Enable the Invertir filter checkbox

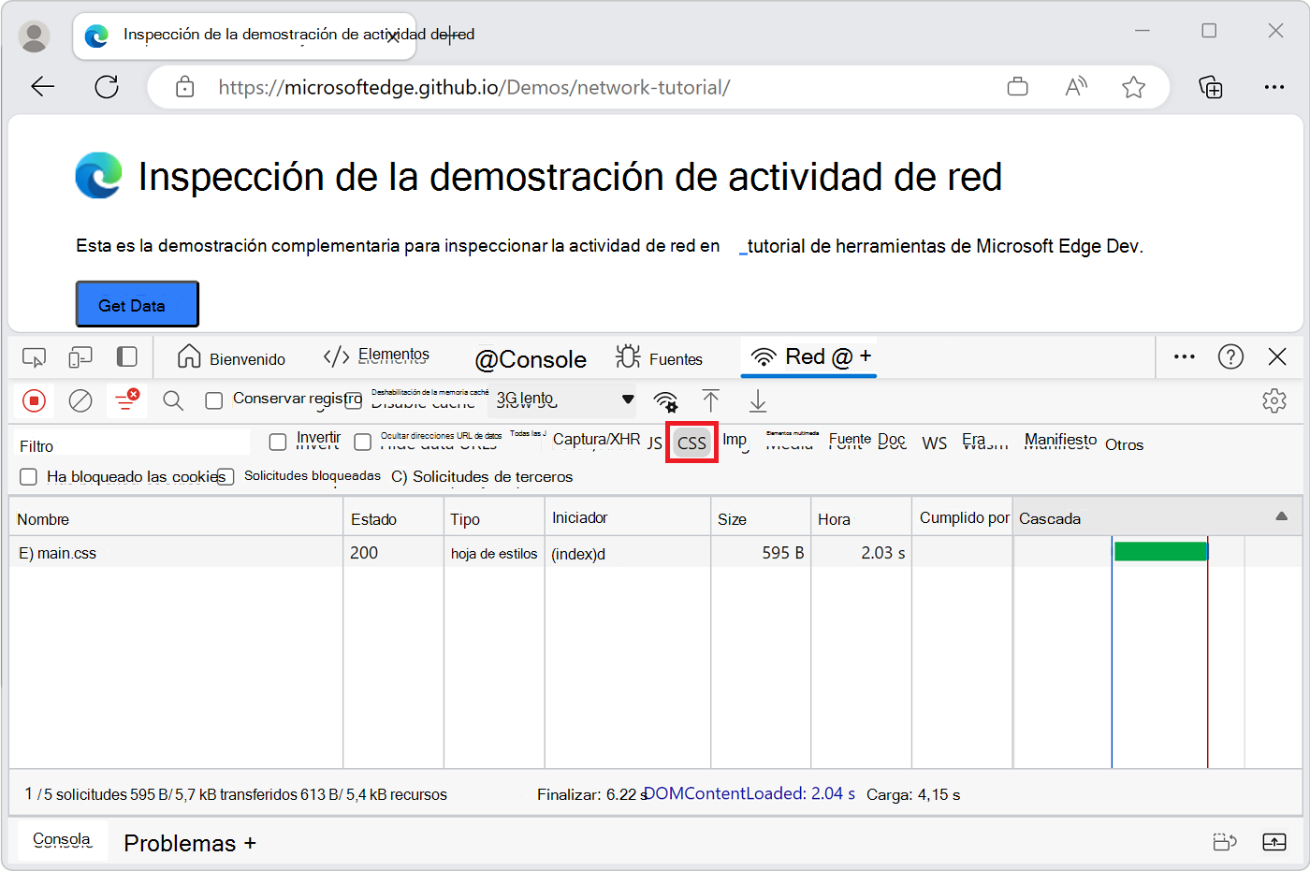tap(278, 441)
